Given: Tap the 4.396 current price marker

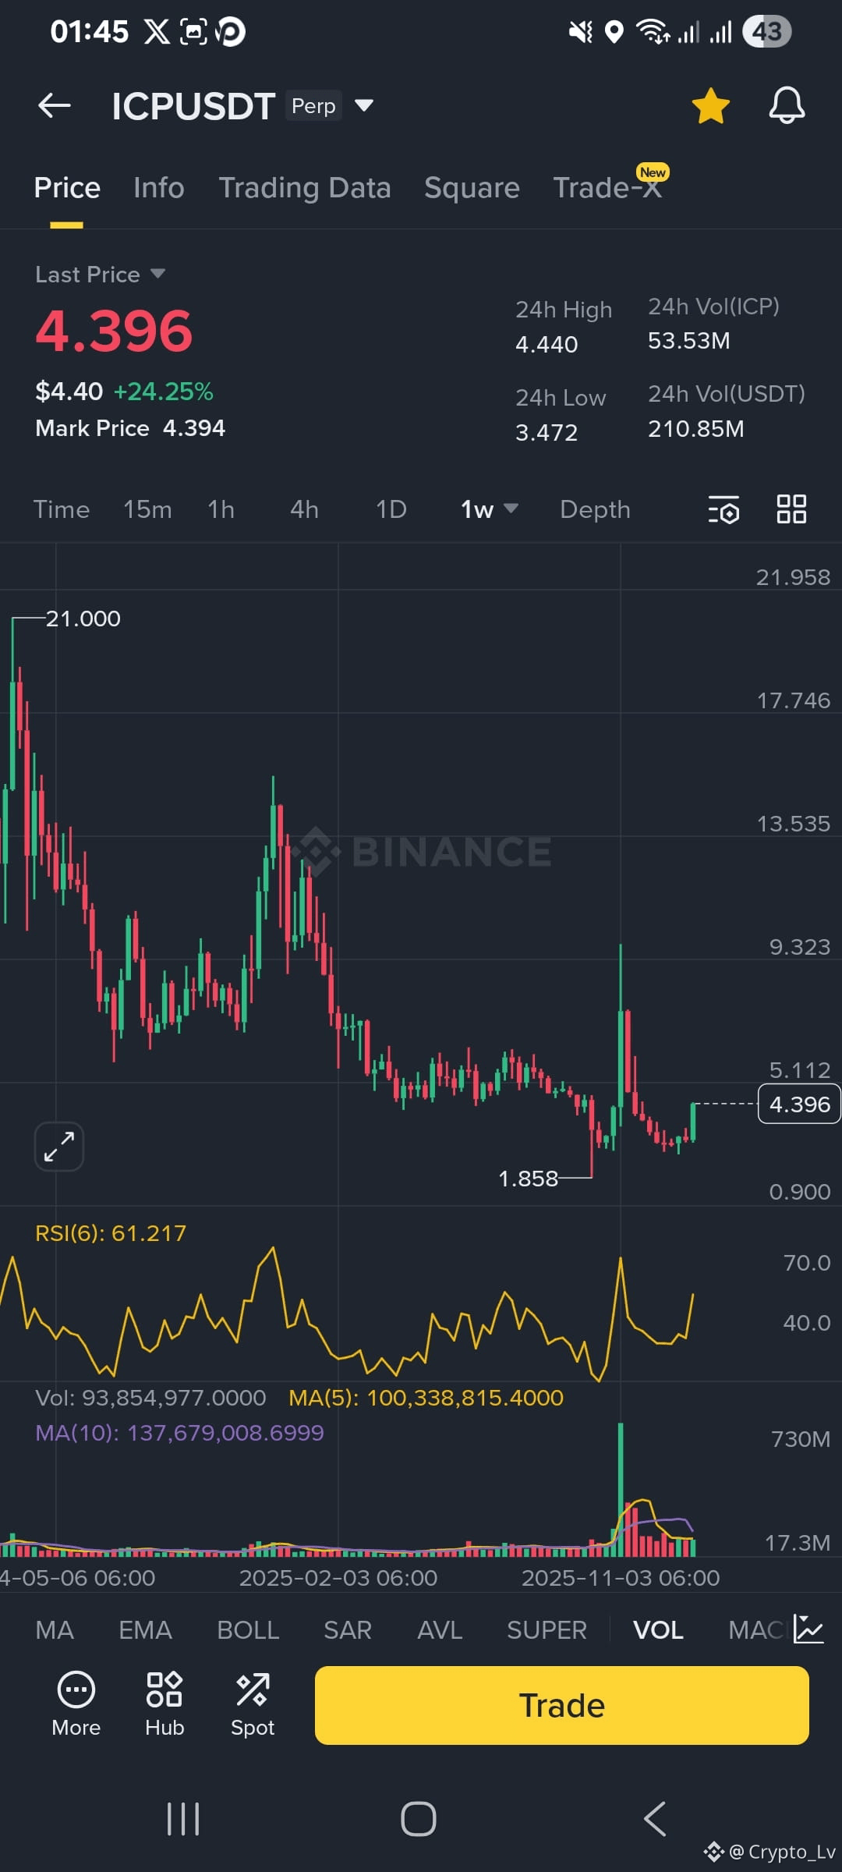Looking at the screenshot, I should (x=799, y=1104).
